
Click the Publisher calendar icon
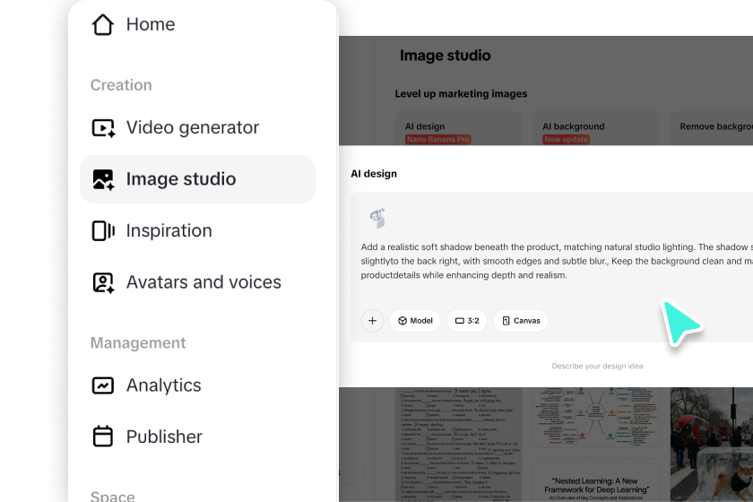pyautogui.click(x=103, y=437)
